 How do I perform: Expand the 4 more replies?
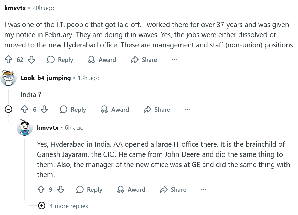pyautogui.click(x=42, y=206)
